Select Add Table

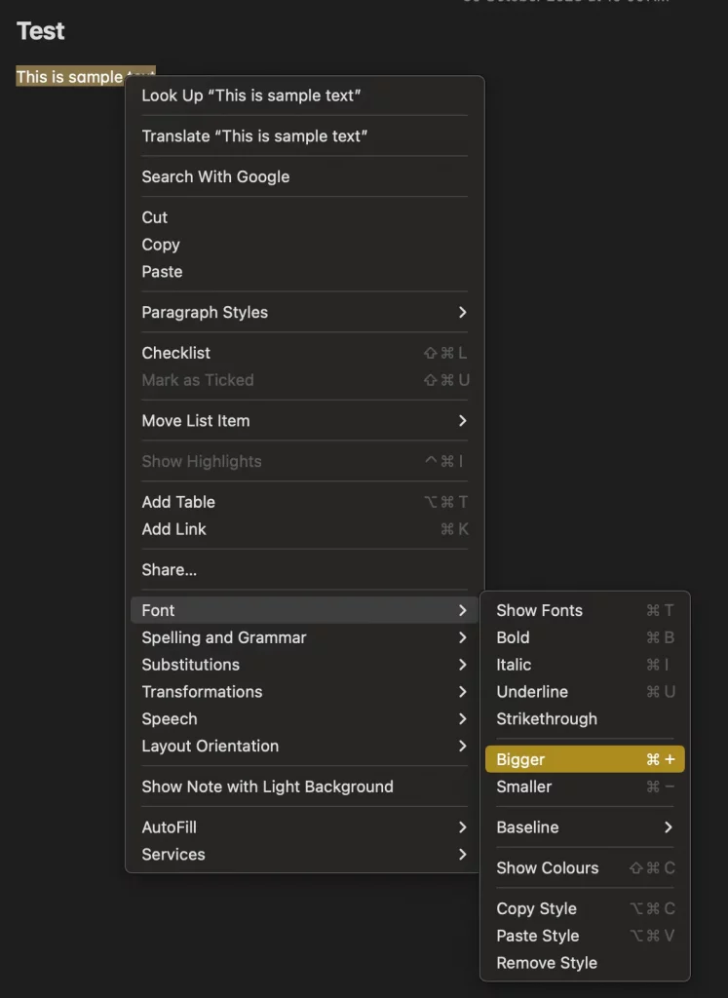click(305, 502)
